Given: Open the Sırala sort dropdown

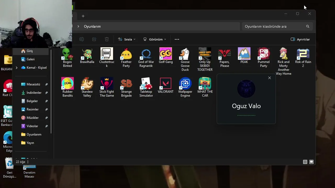Looking at the screenshot, I should pyautogui.click(x=127, y=39).
